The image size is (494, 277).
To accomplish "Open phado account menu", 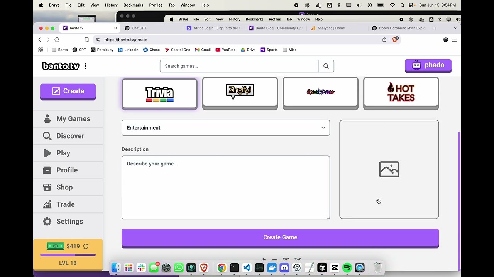I will 428,65.
